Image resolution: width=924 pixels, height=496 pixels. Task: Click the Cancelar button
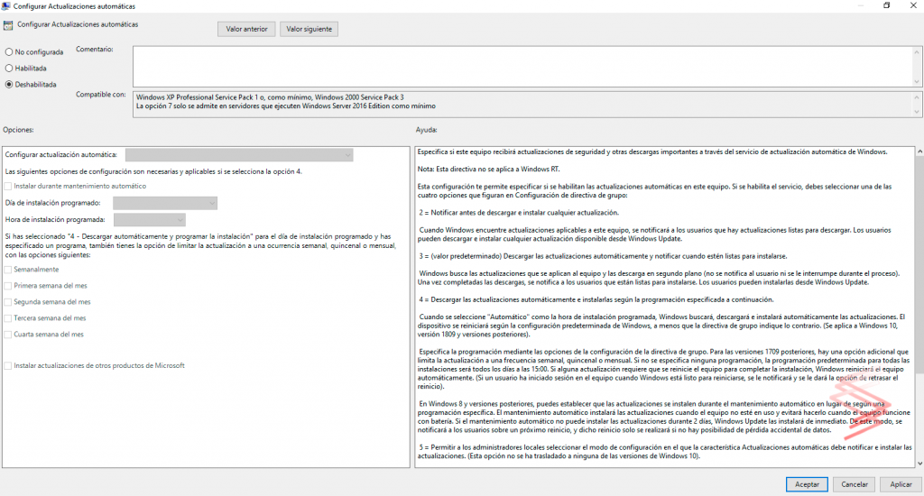(855, 484)
